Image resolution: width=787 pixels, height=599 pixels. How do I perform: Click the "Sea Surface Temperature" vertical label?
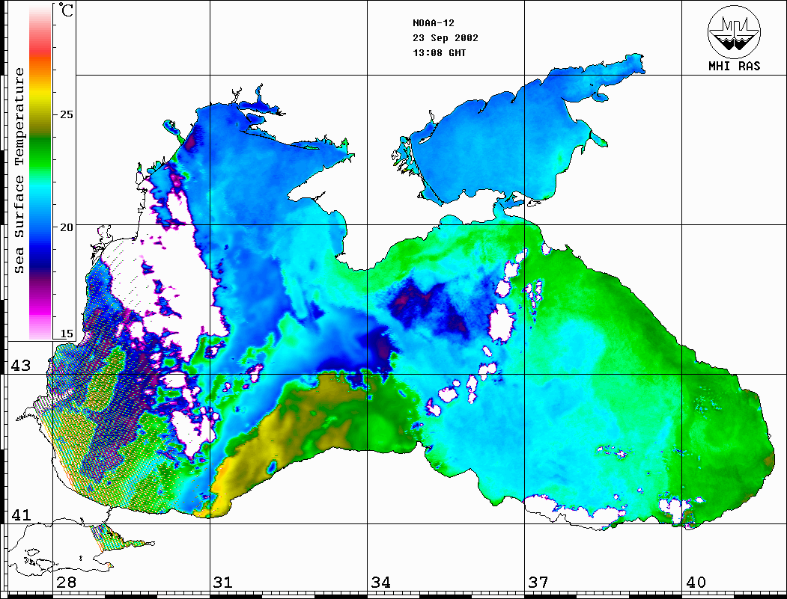(19, 171)
